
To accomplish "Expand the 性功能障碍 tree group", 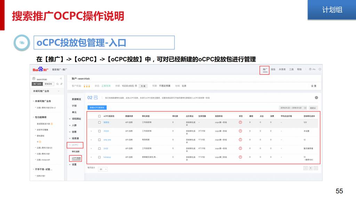I will tap(40, 117).
